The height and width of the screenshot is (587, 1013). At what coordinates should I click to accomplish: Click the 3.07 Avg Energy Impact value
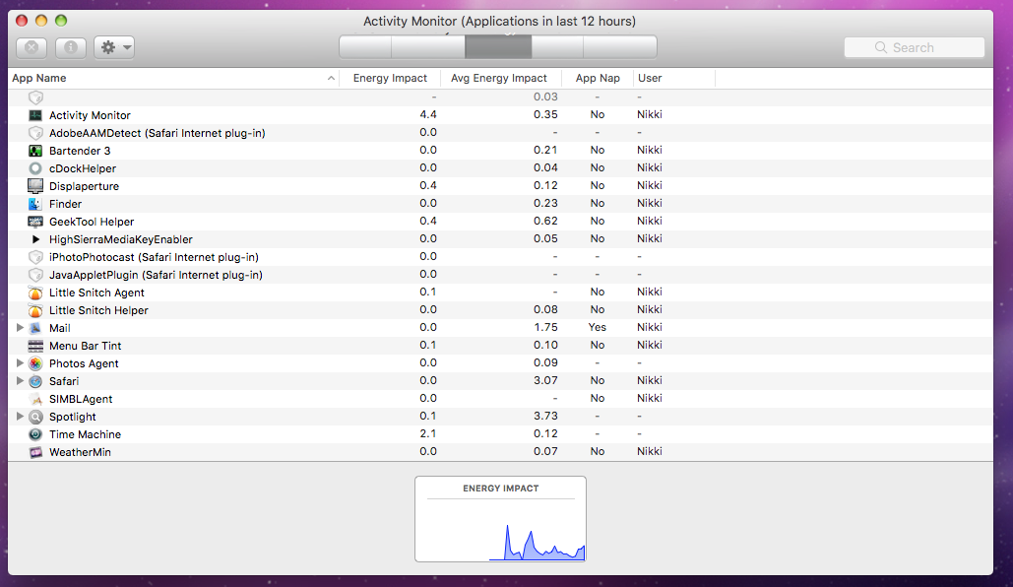pyautogui.click(x=546, y=380)
